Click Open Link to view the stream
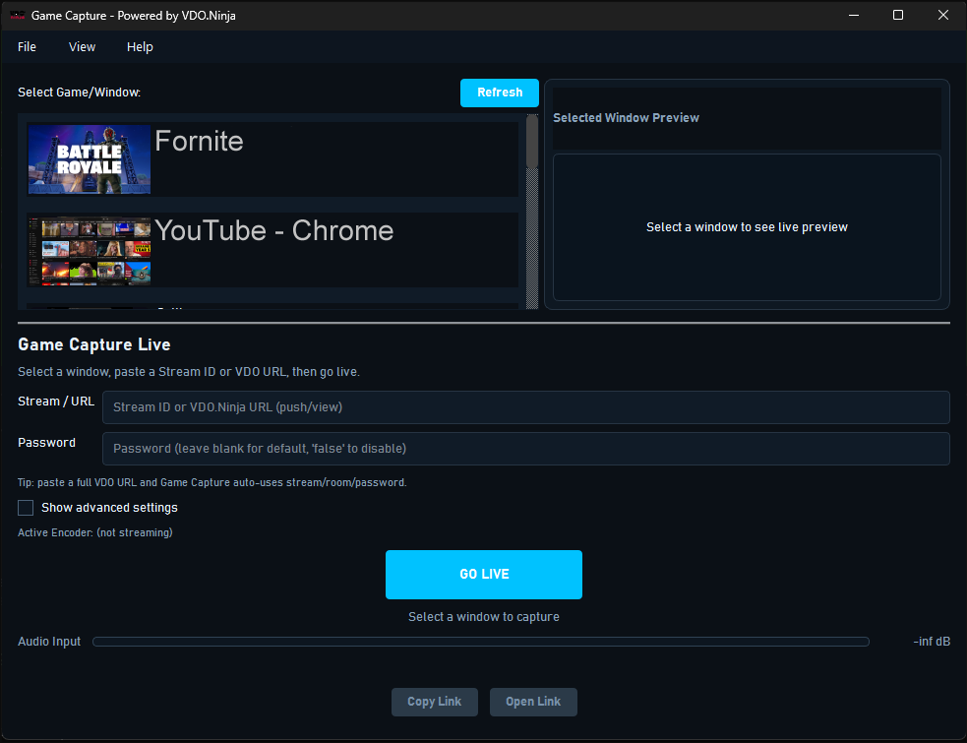Viewport: 967px width, 743px height. [533, 701]
